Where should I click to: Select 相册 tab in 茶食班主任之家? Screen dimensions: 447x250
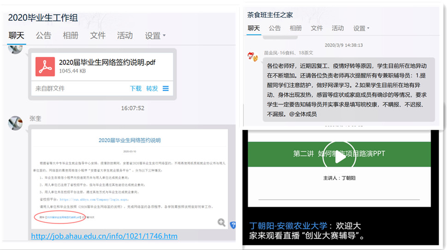click(295, 28)
